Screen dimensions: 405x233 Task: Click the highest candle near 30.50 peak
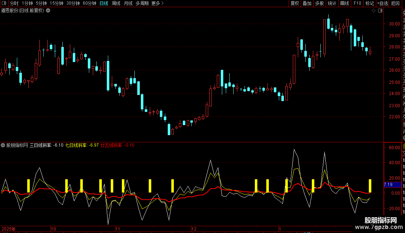click(329, 22)
